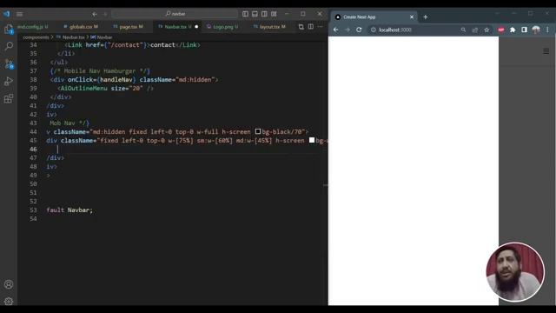Open the Manage gear menu in VS Code
The image size is (556, 313).
pyautogui.click(x=9, y=302)
